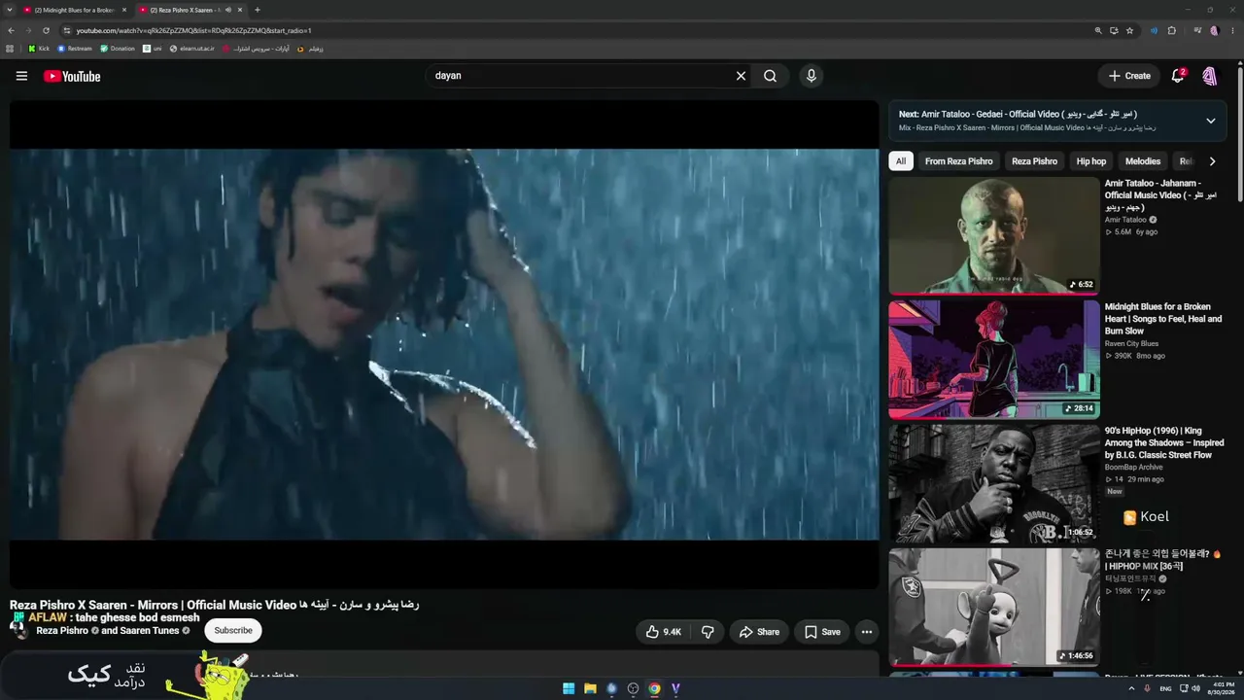Click the Raven City Blues channel name
This screenshot has height=700, width=1244.
click(1131, 343)
